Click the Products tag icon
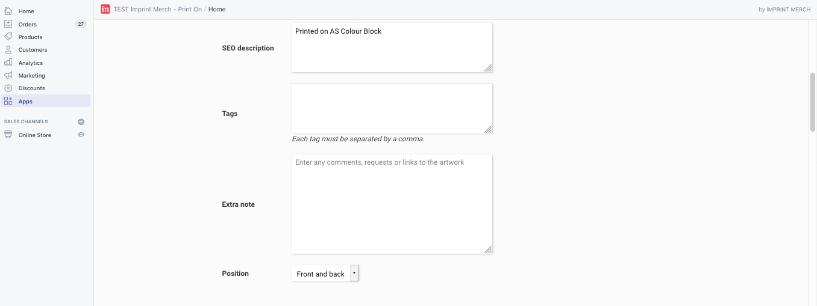This screenshot has height=306, width=817. coord(8,37)
